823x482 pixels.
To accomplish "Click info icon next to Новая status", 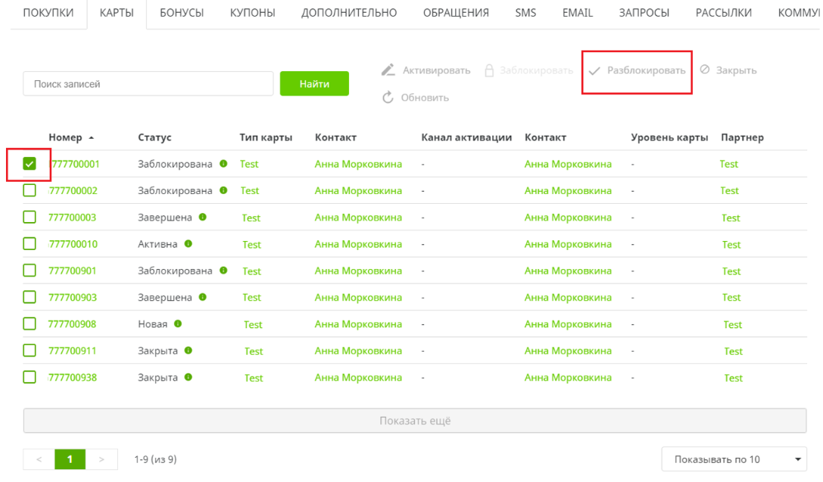I will pos(178,324).
